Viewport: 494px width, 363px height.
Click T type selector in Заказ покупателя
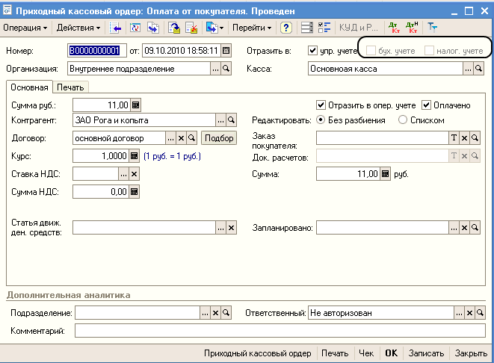454,138
